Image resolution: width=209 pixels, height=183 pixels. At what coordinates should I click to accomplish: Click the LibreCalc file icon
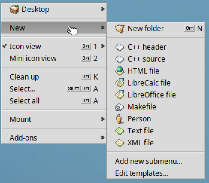coord(119,83)
